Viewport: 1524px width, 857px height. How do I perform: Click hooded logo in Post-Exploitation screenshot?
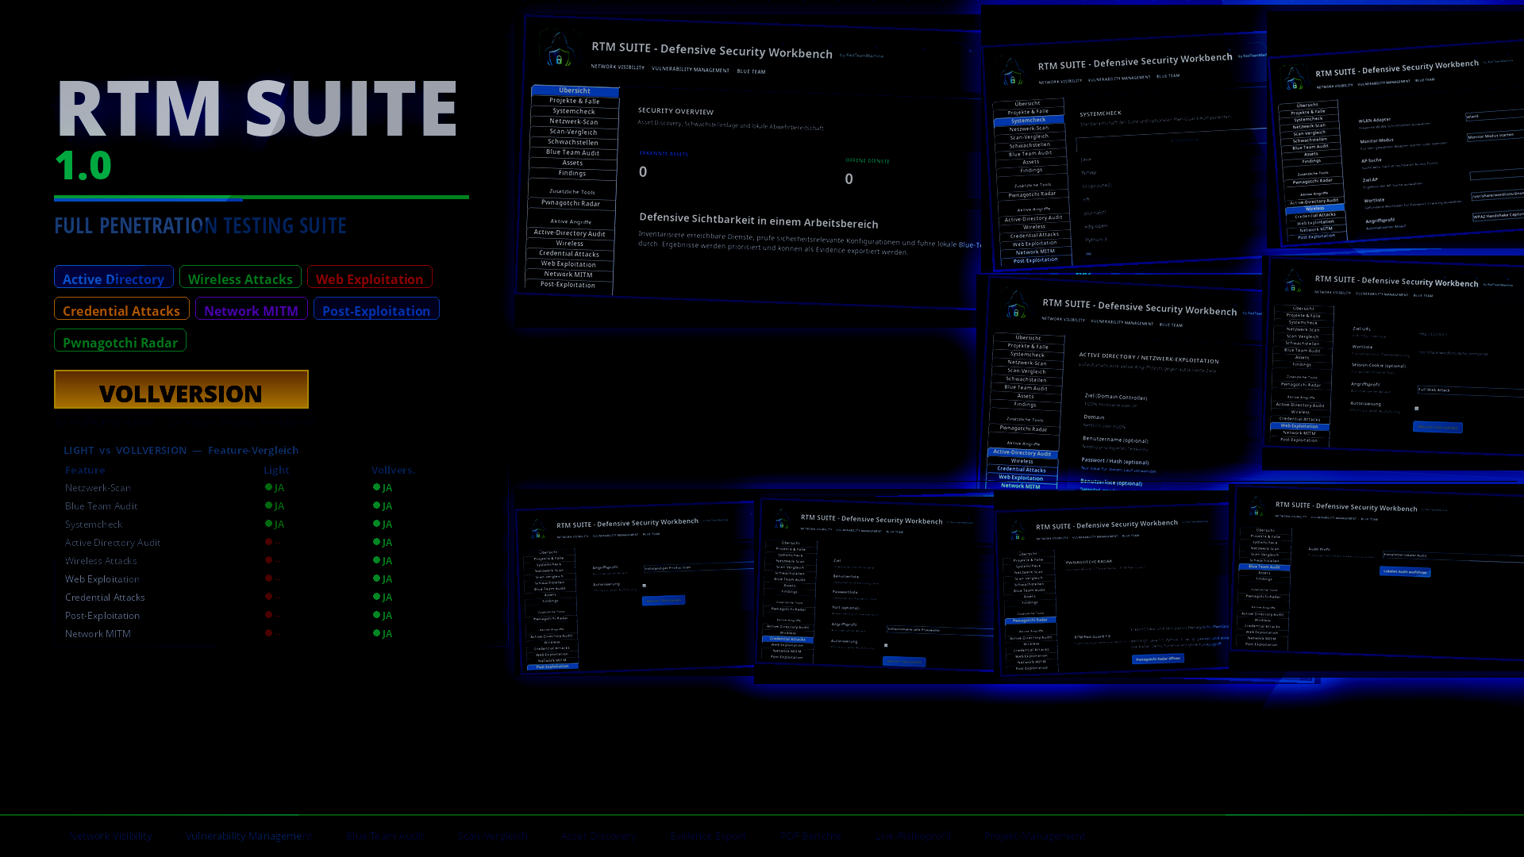tap(538, 529)
